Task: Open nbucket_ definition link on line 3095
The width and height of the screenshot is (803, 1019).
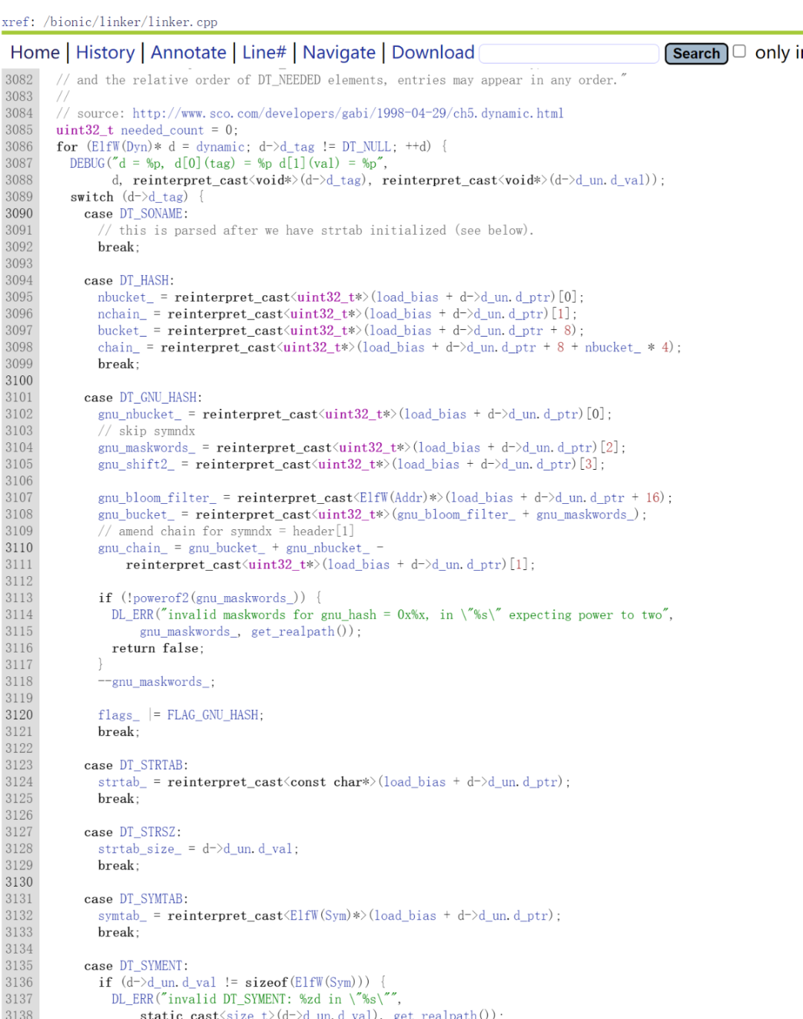Action: coord(125,298)
